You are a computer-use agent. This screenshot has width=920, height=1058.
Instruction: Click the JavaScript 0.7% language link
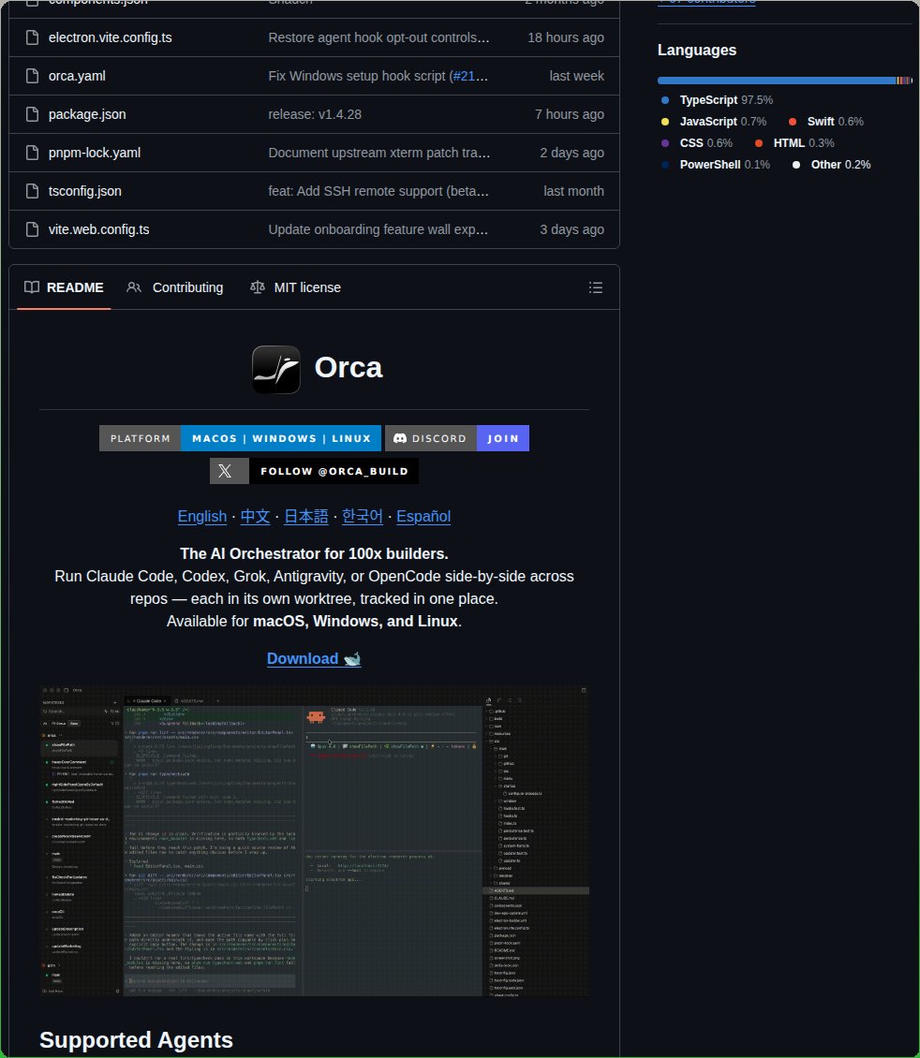714,122
